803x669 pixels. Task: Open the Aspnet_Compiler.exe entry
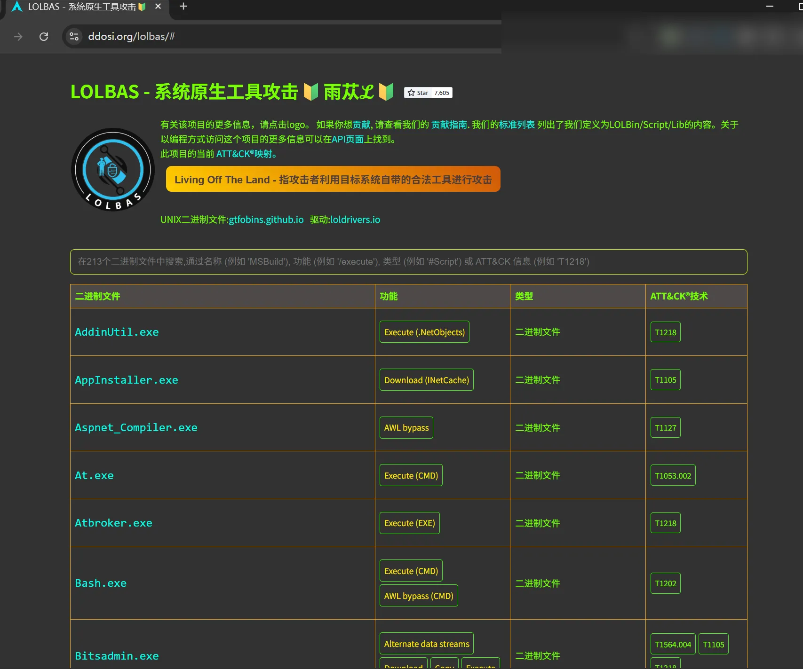point(136,427)
